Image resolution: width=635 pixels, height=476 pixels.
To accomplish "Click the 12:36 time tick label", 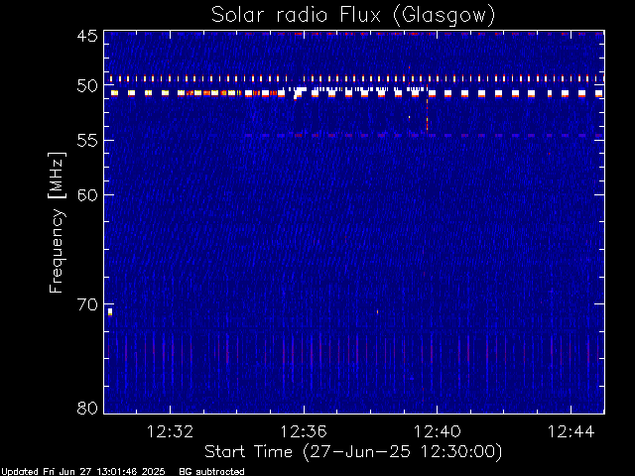I will click(304, 431).
